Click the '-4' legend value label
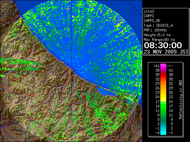The height and width of the screenshot is (142, 190). click(157, 133)
